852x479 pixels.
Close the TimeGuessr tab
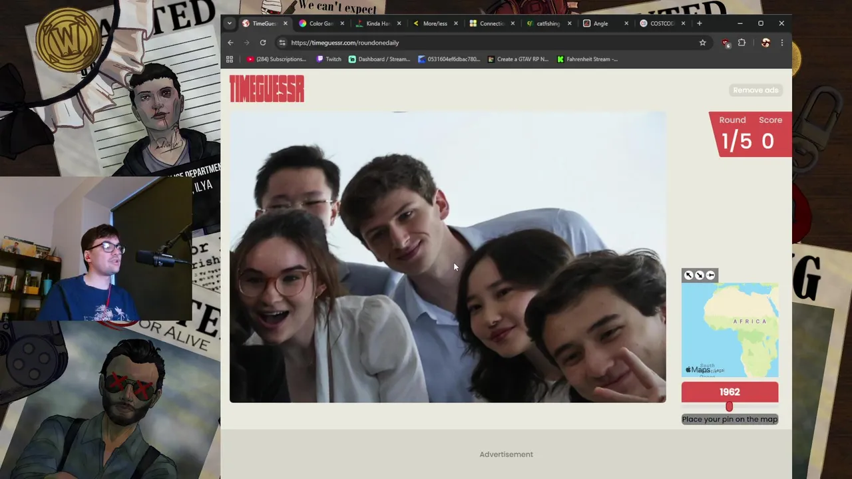(x=286, y=23)
